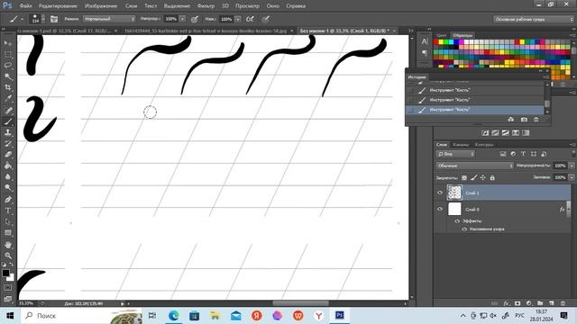Select the Path Selection tool
577x324 pixels.
point(8,221)
